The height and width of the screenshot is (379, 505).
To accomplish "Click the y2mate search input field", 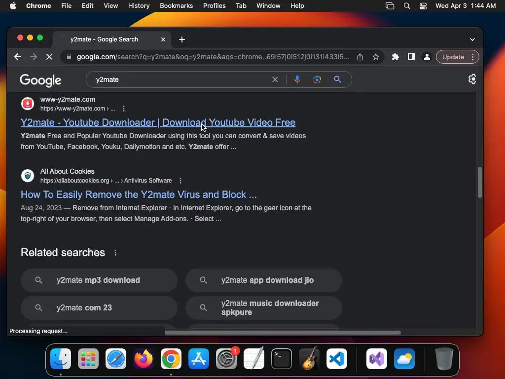I will pyautogui.click(x=180, y=79).
